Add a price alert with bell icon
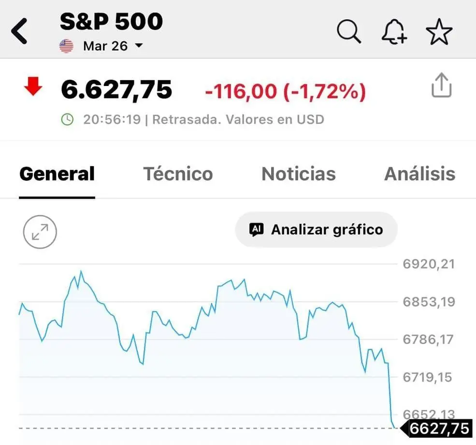 pos(394,32)
